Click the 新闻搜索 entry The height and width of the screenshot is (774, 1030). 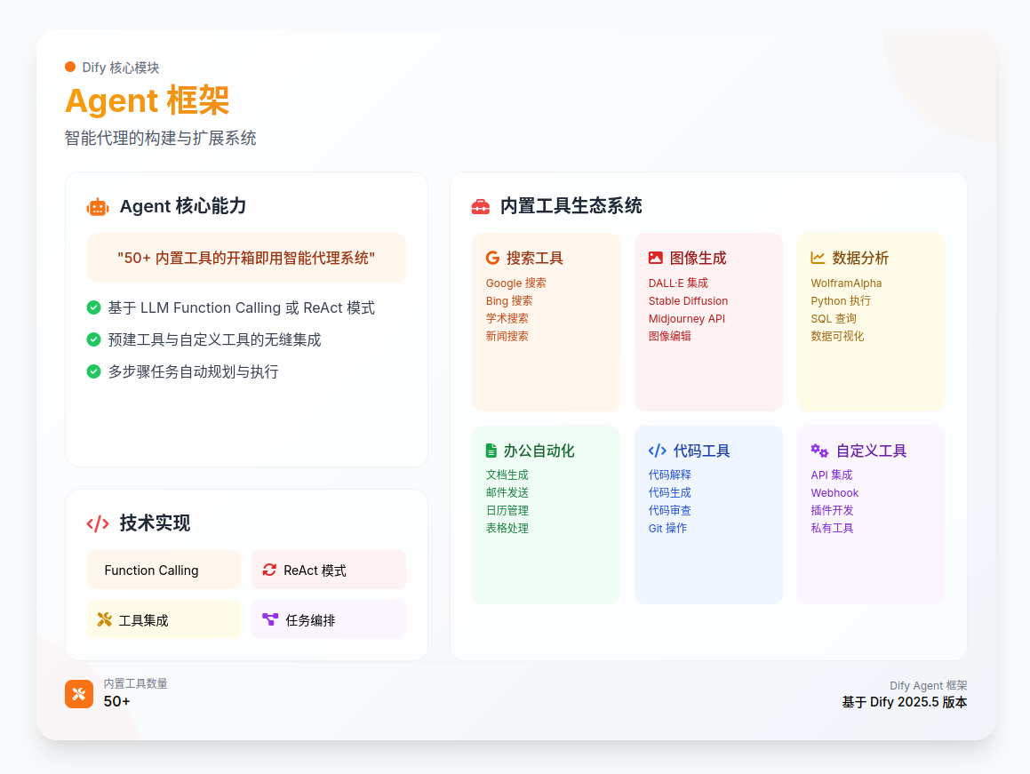pyautogui.click(x=507, y=337)
